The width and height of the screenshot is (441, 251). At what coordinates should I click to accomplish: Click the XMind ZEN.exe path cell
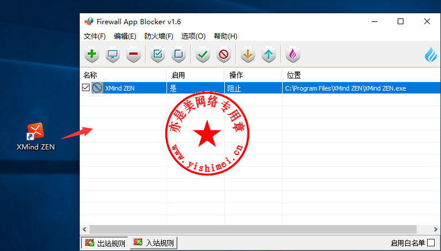(x=361, y=88)
